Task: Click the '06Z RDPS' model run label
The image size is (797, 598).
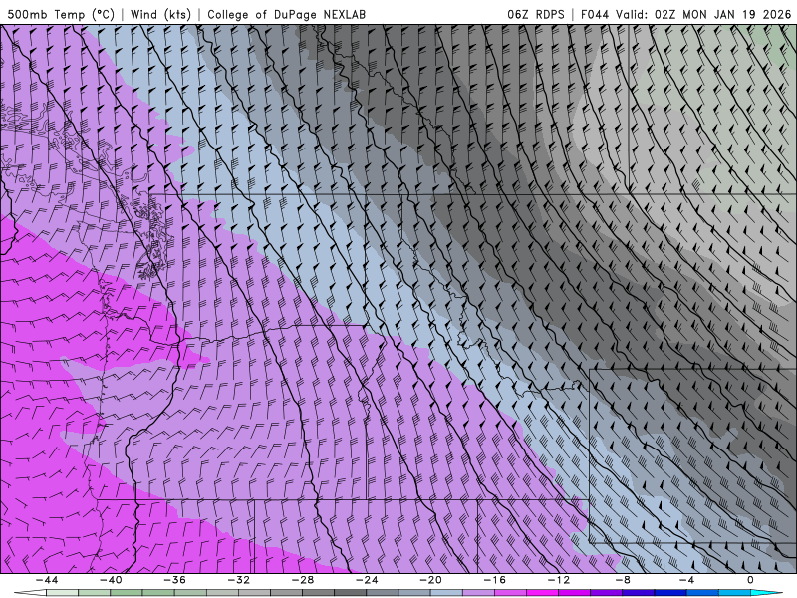Action: click(536, 14)
